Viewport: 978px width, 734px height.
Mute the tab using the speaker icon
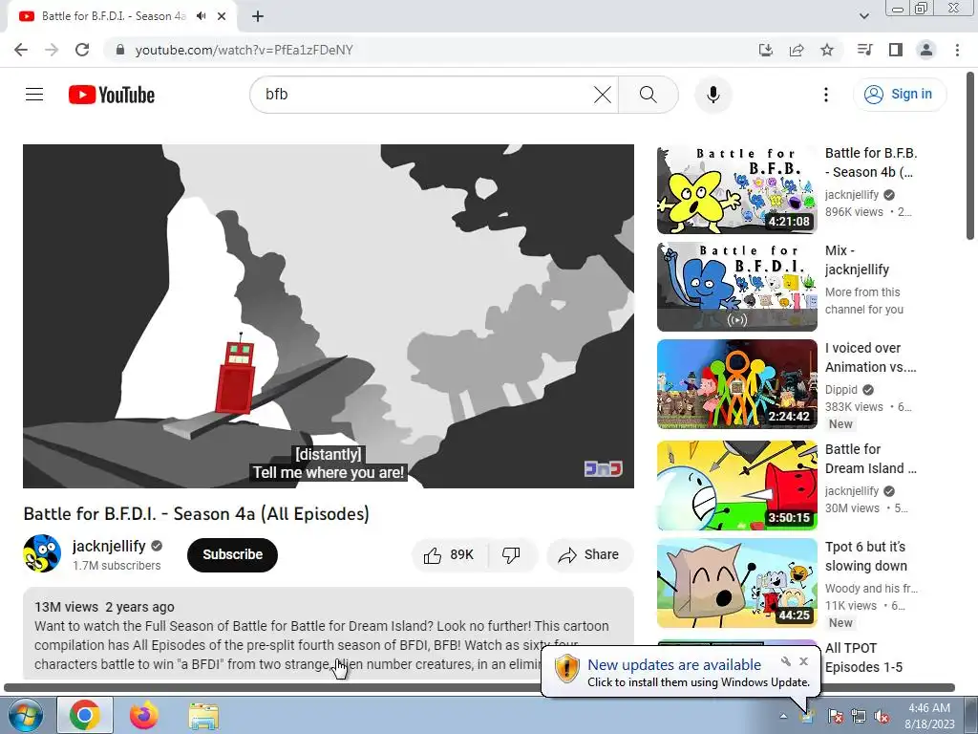pyautogui.click(x=201, y=16)
